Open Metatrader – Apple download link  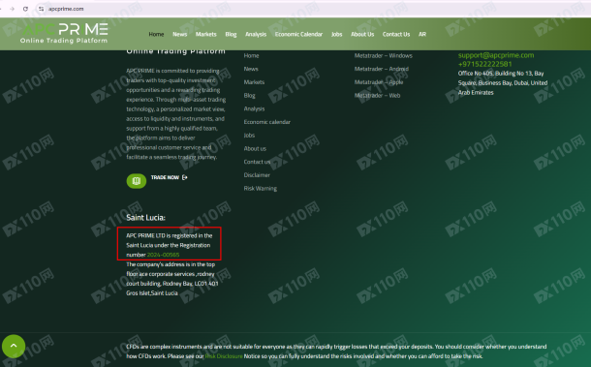379,82
